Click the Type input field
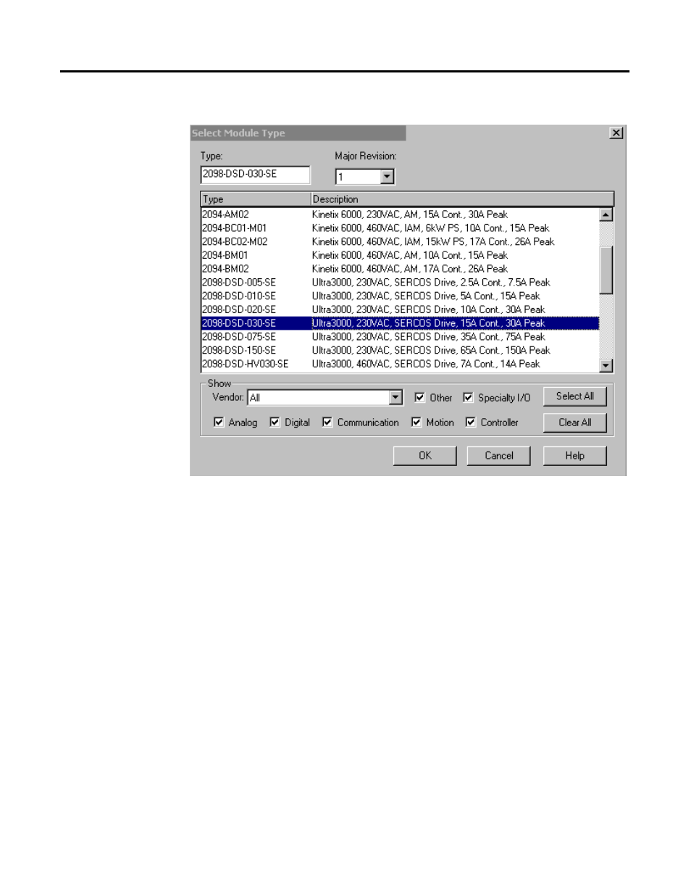 255,175
